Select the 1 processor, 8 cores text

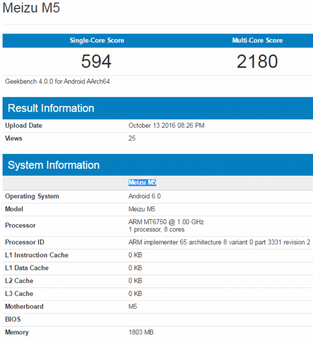click(156, 230)
